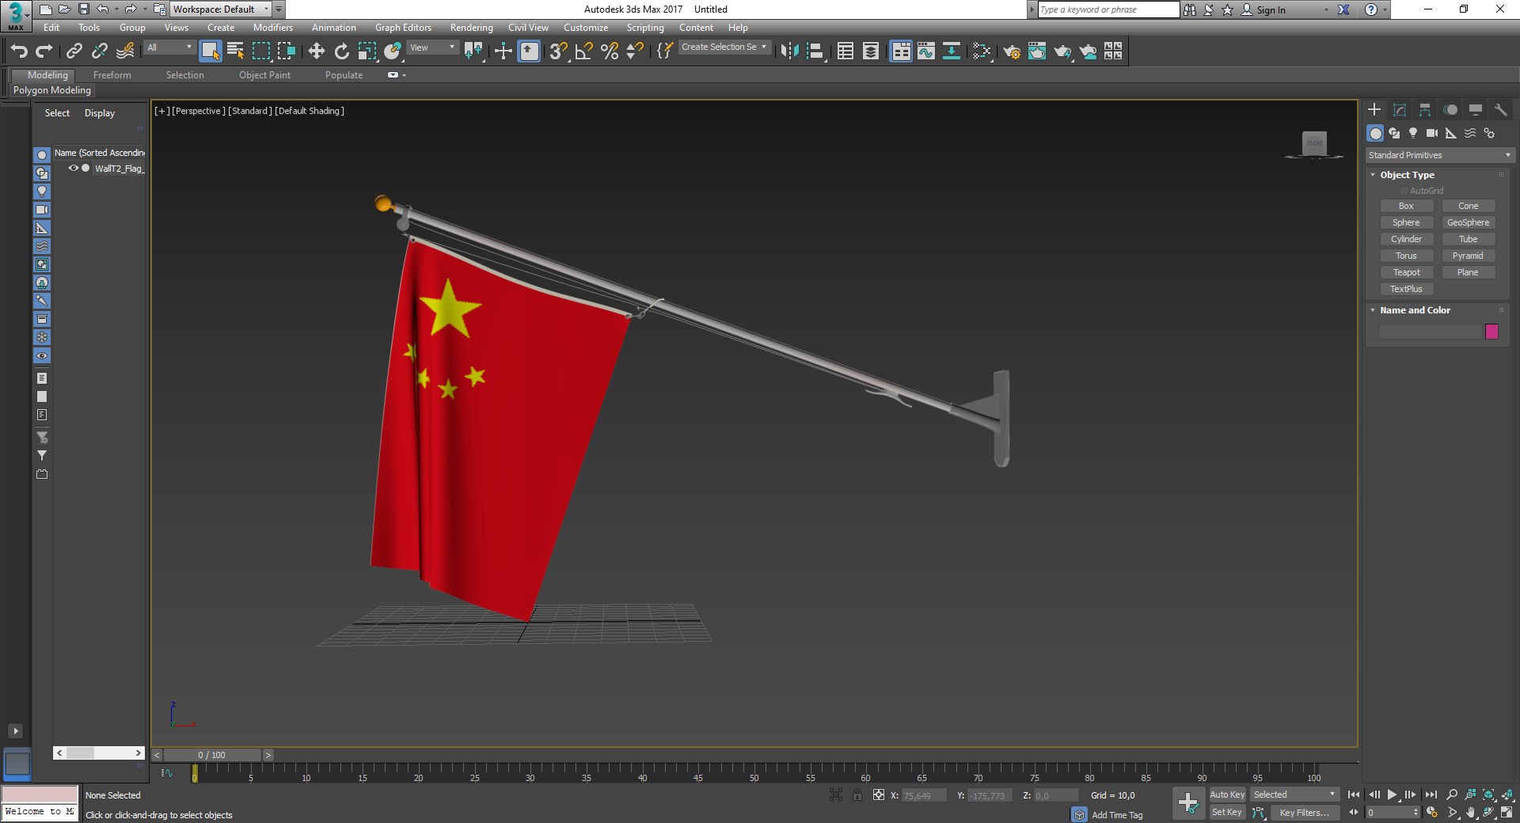
Task: Click the Teapot primitive button
Action: pos(1406,272)
